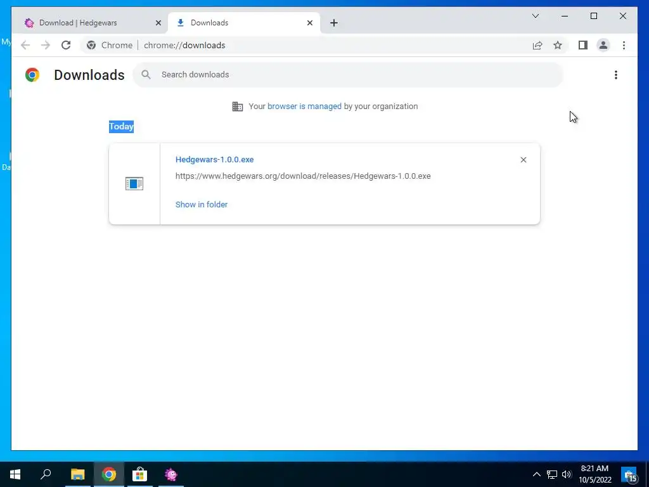The height and width of the screenshot is (487, 649).
Task: Reload the current page
Action: [x=66, y=45]
